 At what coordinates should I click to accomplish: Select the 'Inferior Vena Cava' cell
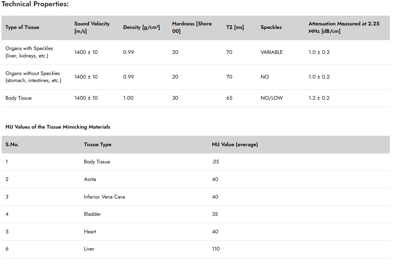(104, 197)
